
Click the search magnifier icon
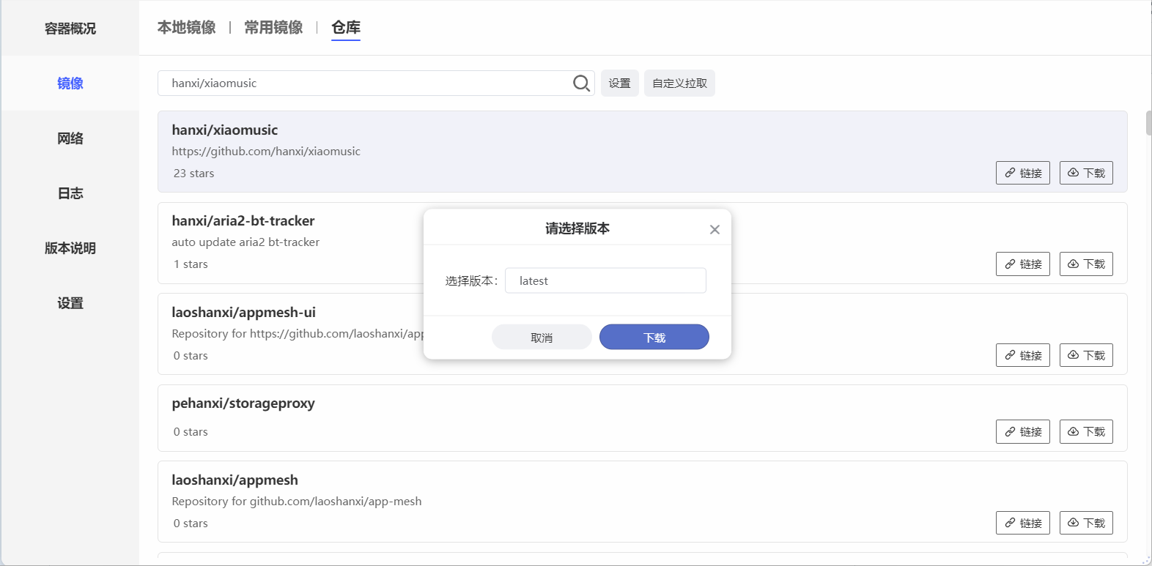(x=581, y=83)
